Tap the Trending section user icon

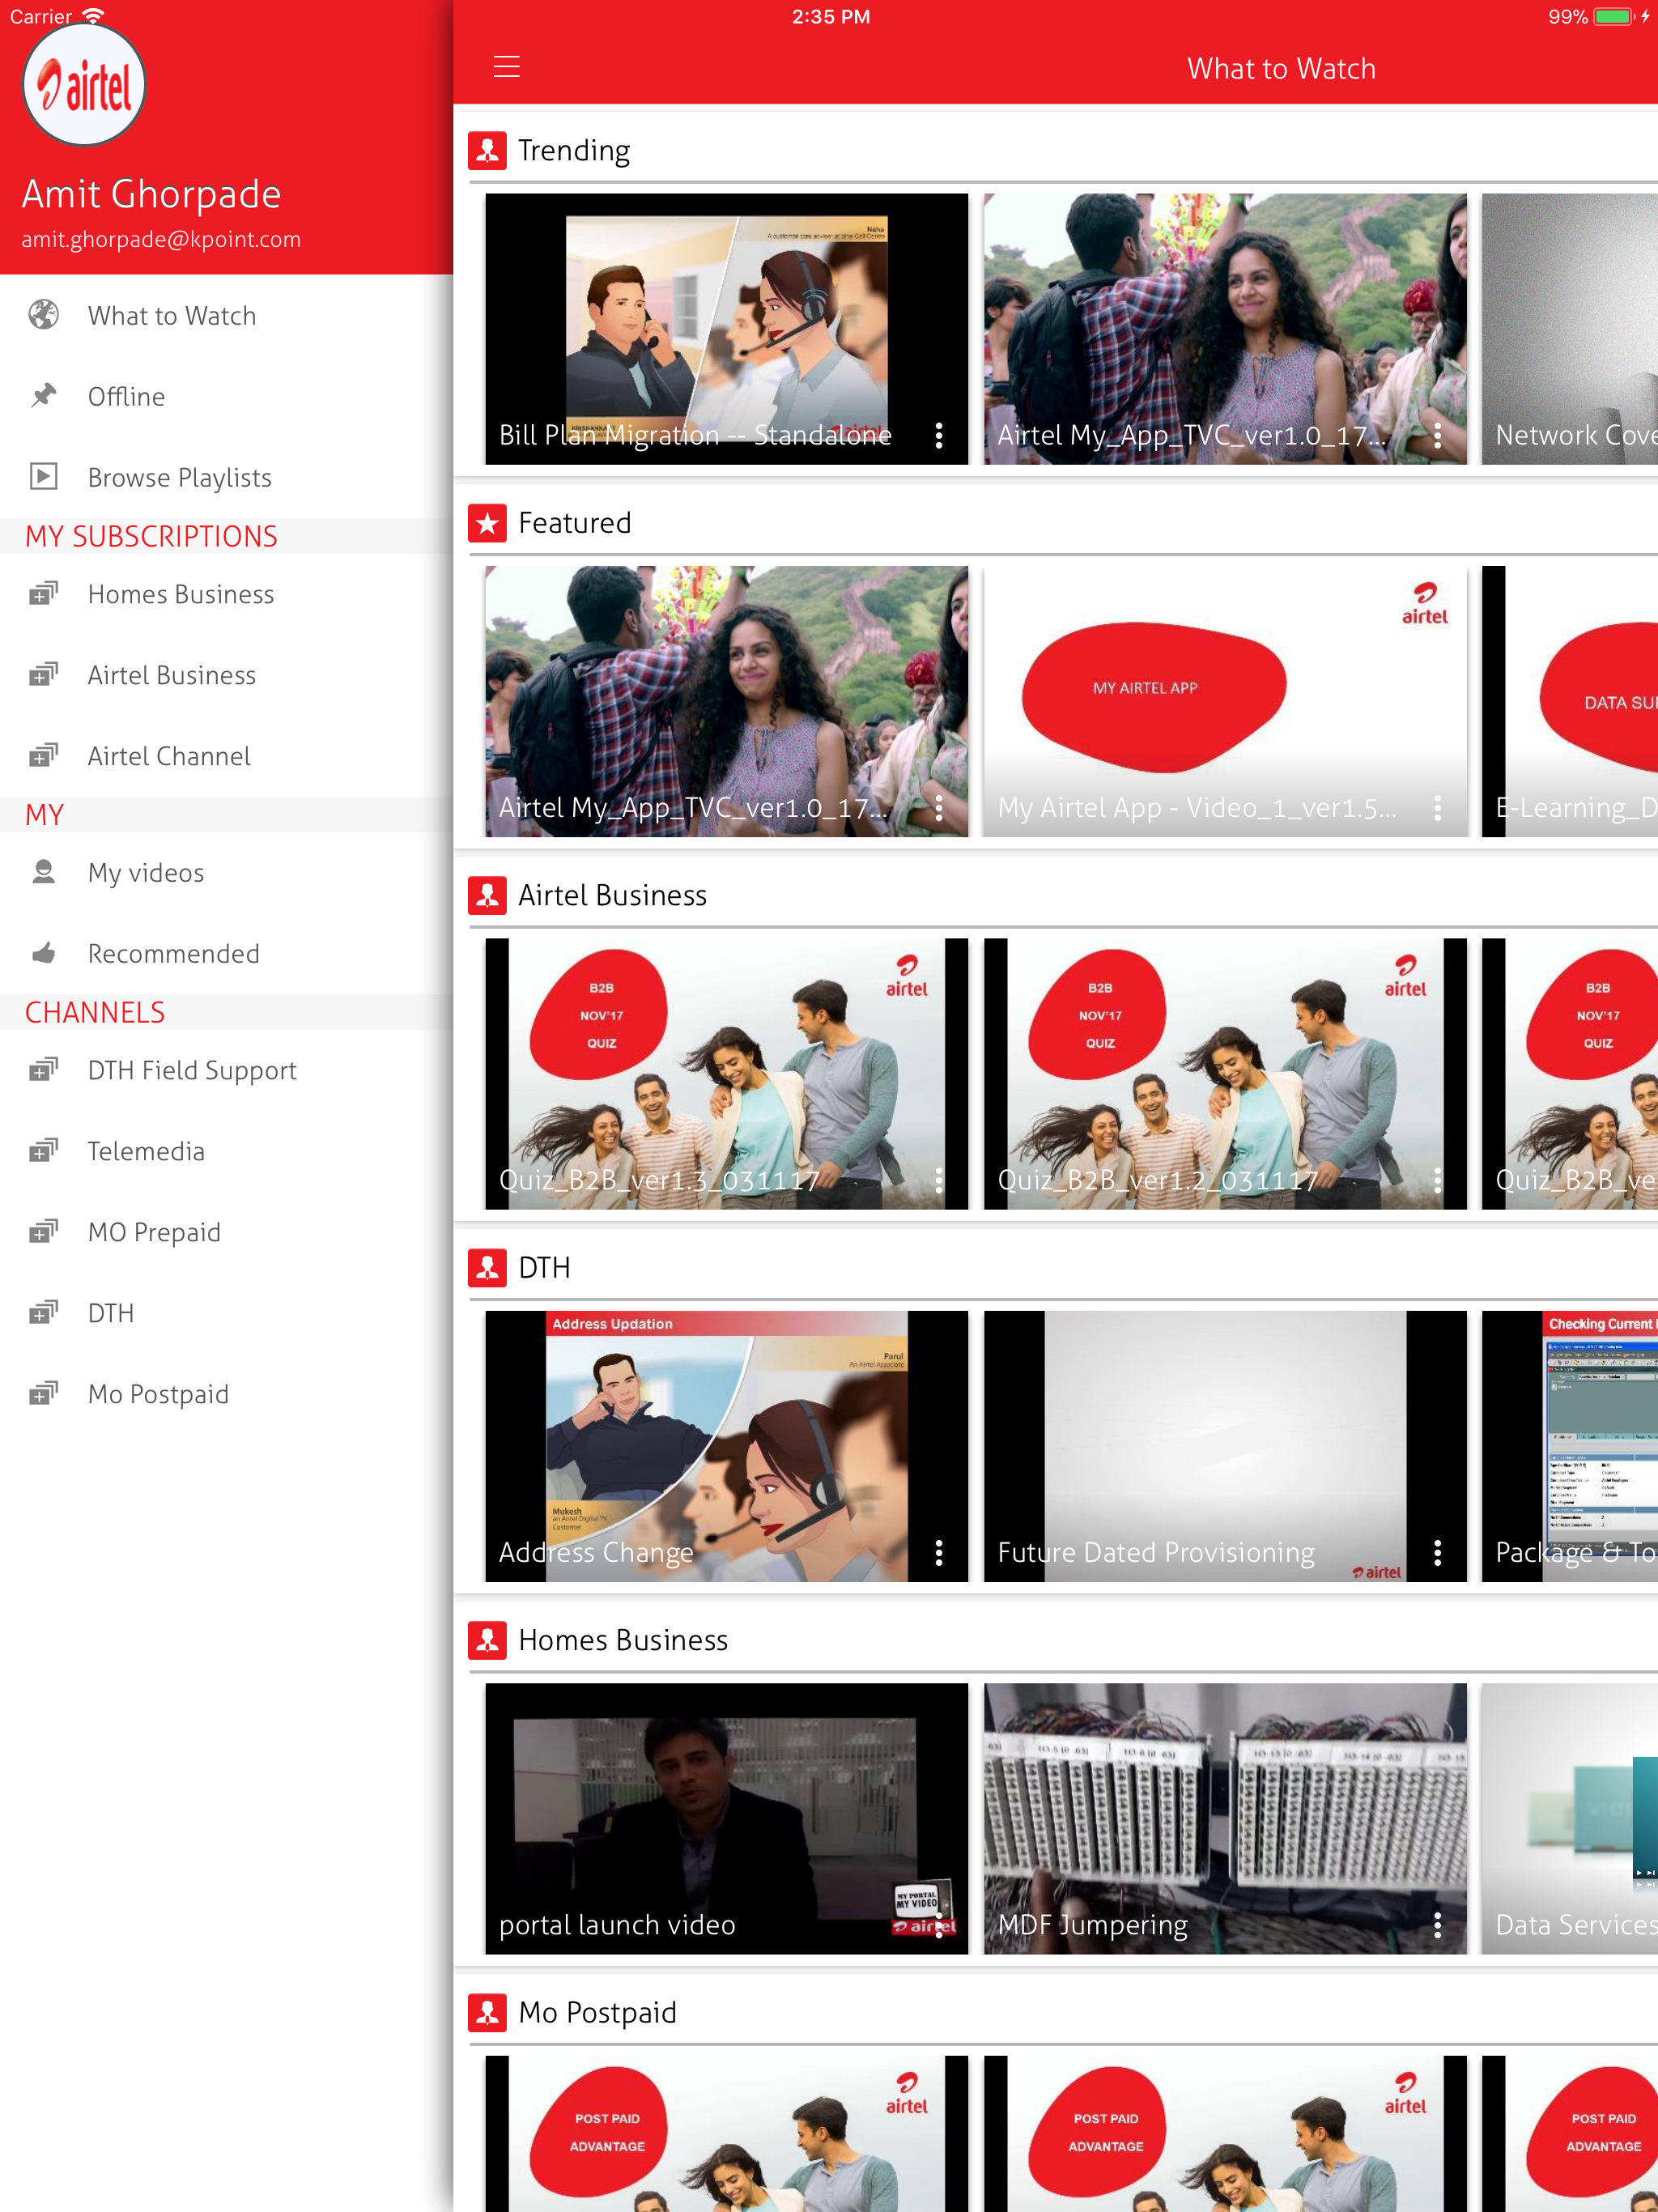pos(487,151)
